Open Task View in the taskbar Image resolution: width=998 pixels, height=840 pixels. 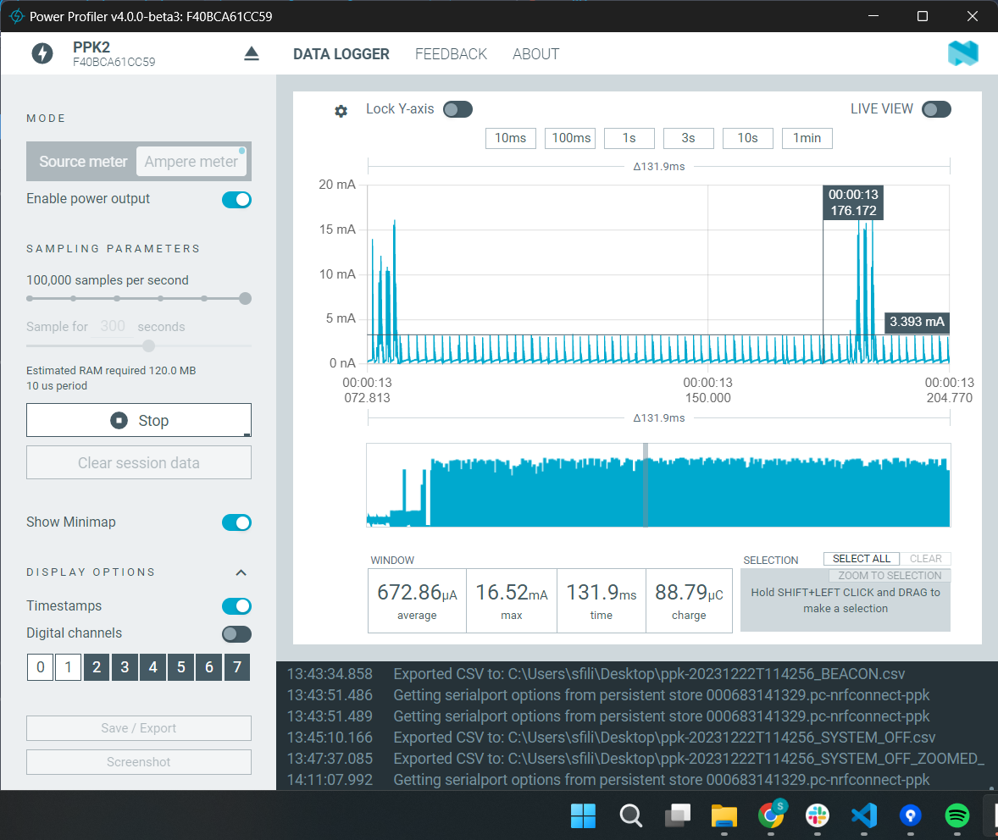(677, 815)
